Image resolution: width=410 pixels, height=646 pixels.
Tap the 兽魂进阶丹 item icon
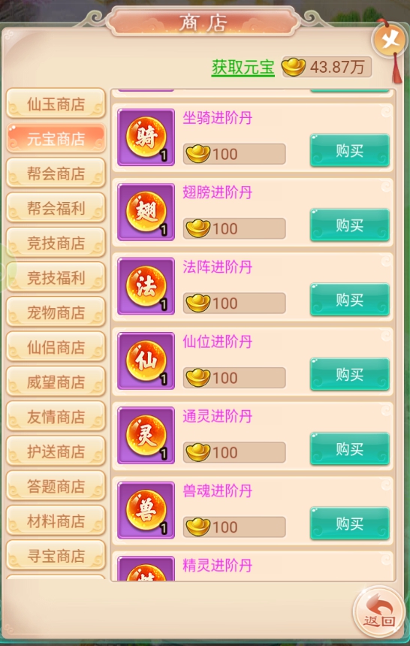(x=146, y=510)
